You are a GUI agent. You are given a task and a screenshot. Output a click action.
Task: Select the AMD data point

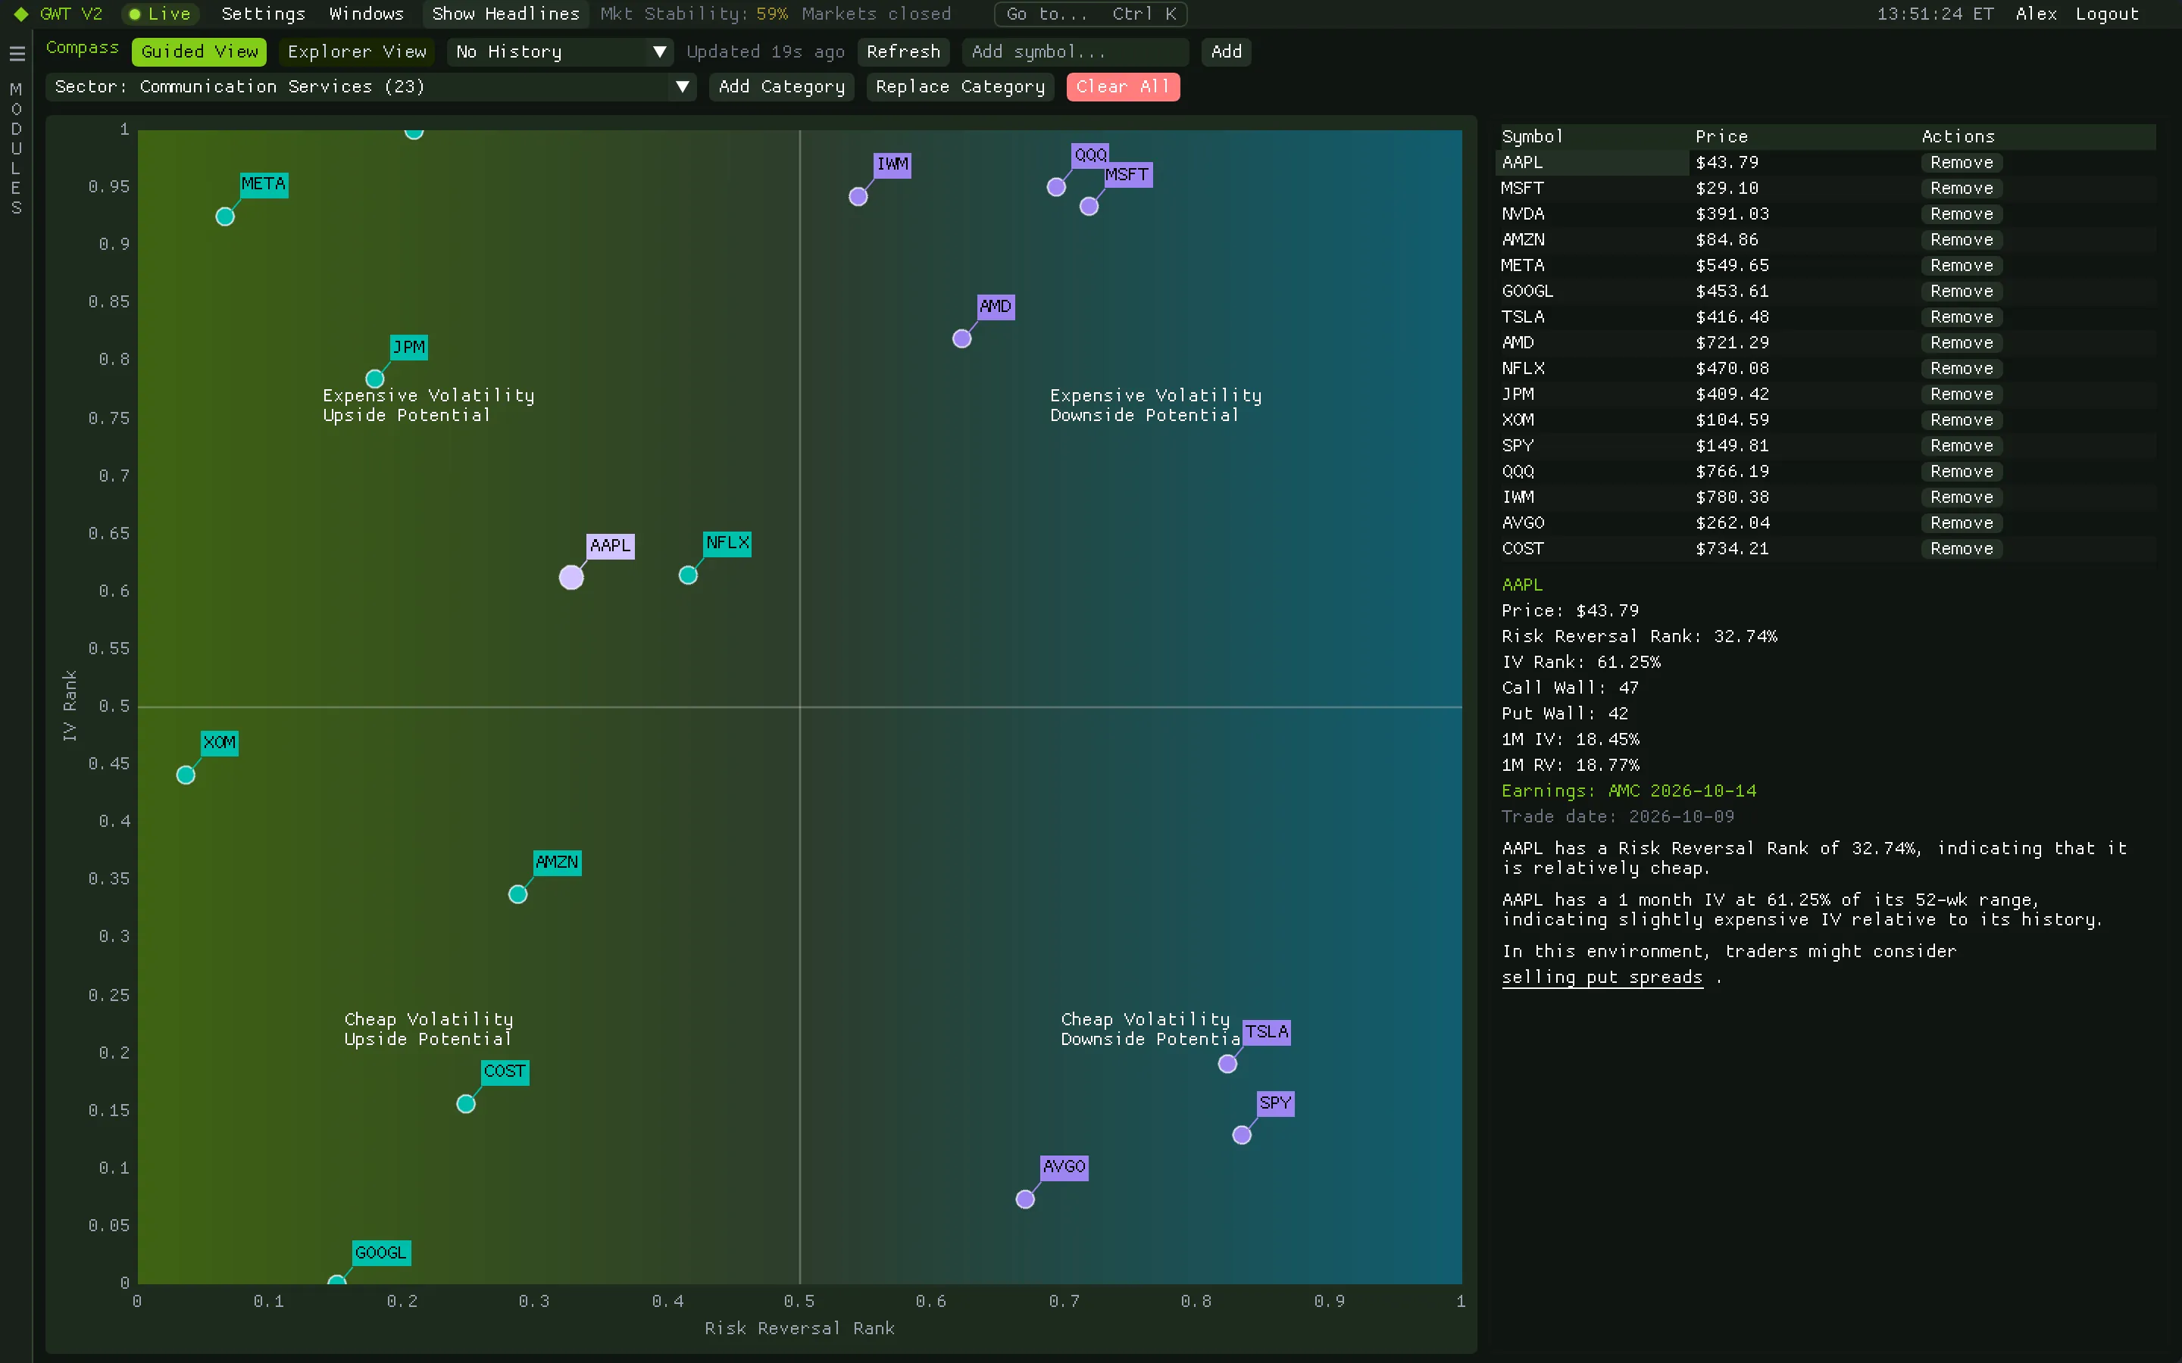962,339
